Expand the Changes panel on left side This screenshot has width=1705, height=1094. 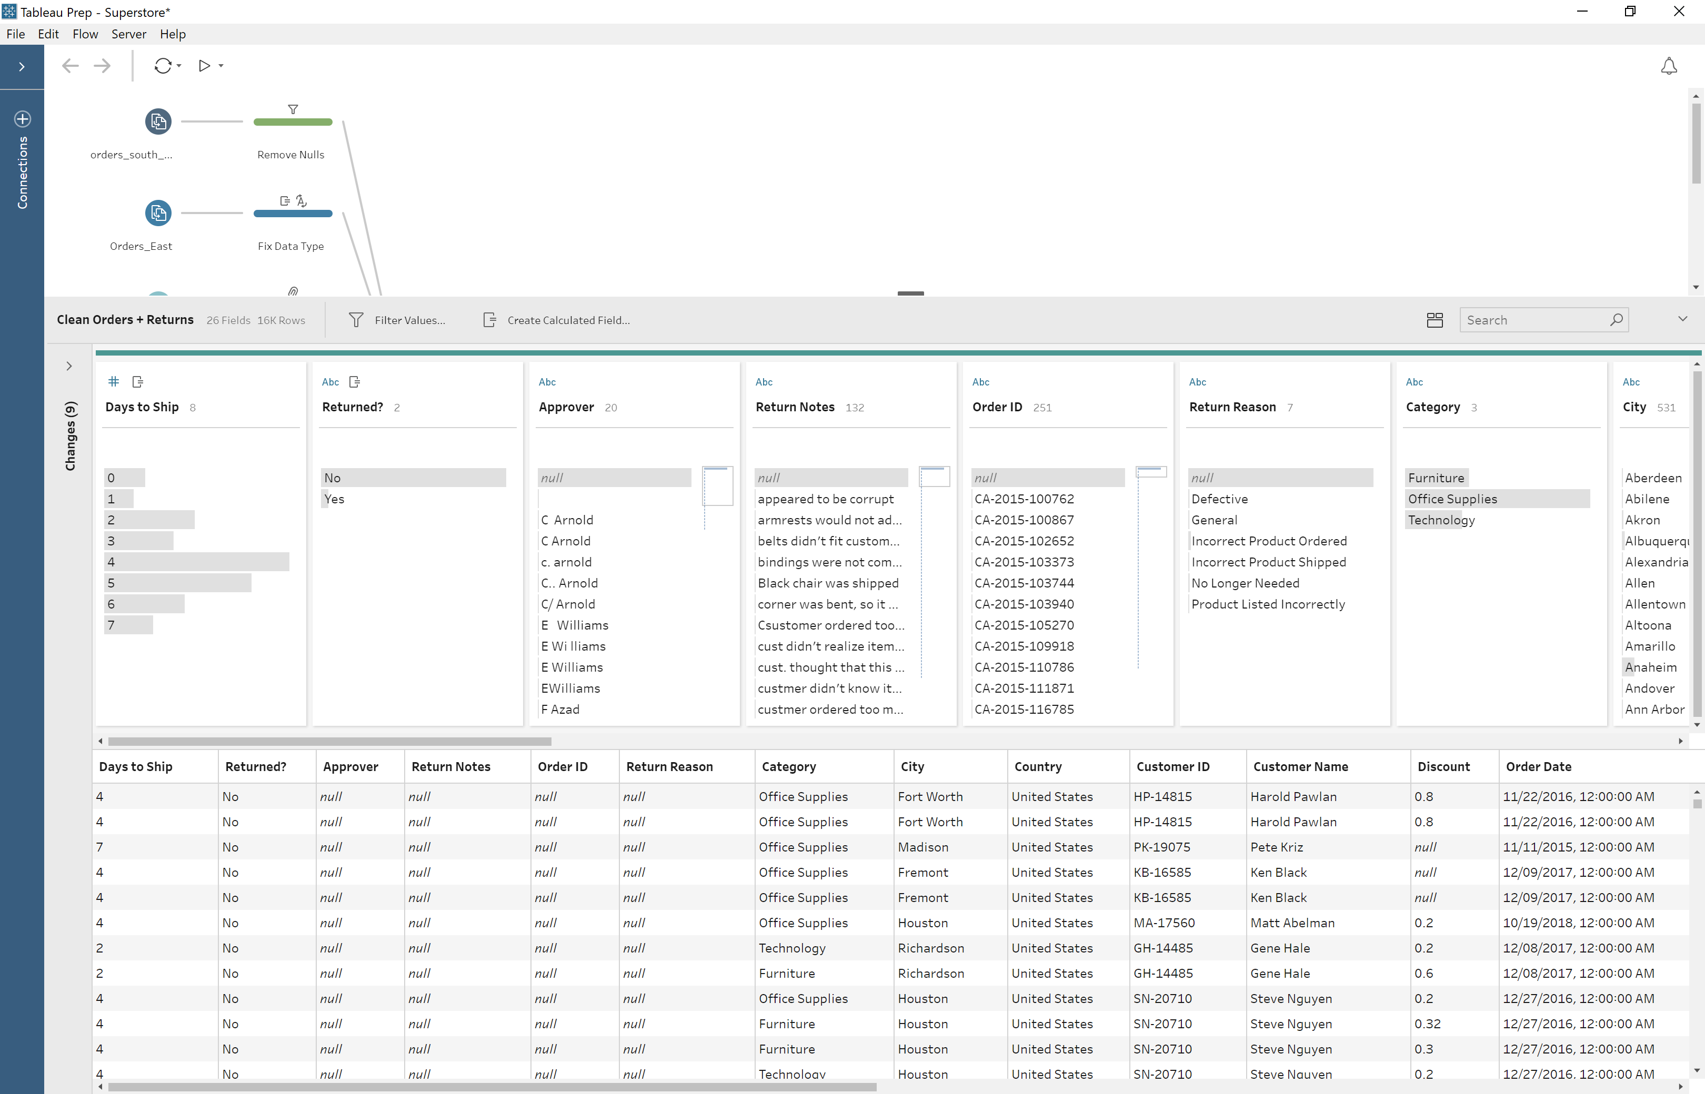68,365
